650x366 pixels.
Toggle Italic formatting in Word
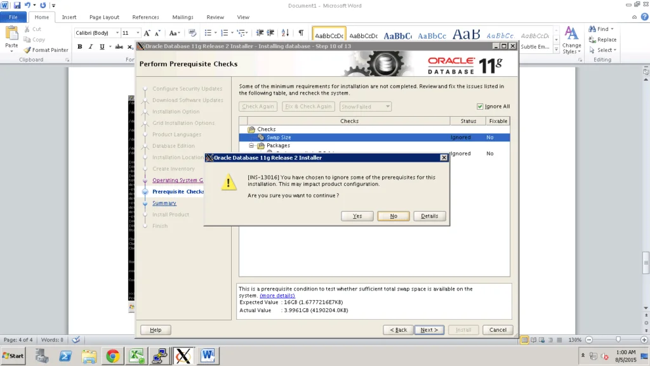tap(90, 47)
